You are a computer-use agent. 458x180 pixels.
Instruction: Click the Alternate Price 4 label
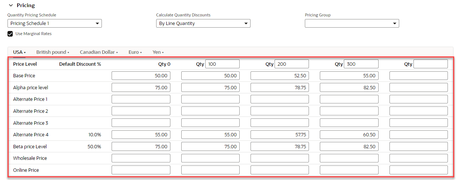pos(31,135)
